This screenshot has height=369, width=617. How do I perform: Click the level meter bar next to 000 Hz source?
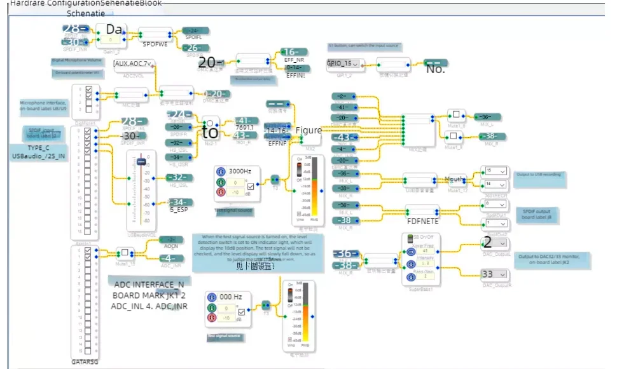pyautogui.click(x=305, y=312)
